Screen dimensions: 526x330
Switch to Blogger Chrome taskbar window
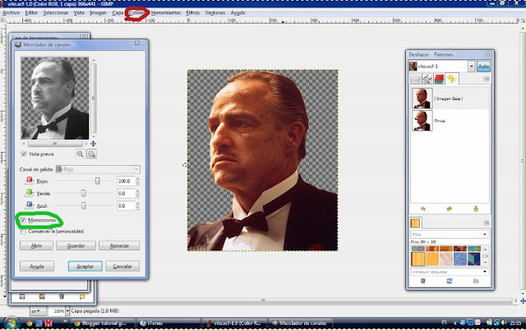click(104, 323)
